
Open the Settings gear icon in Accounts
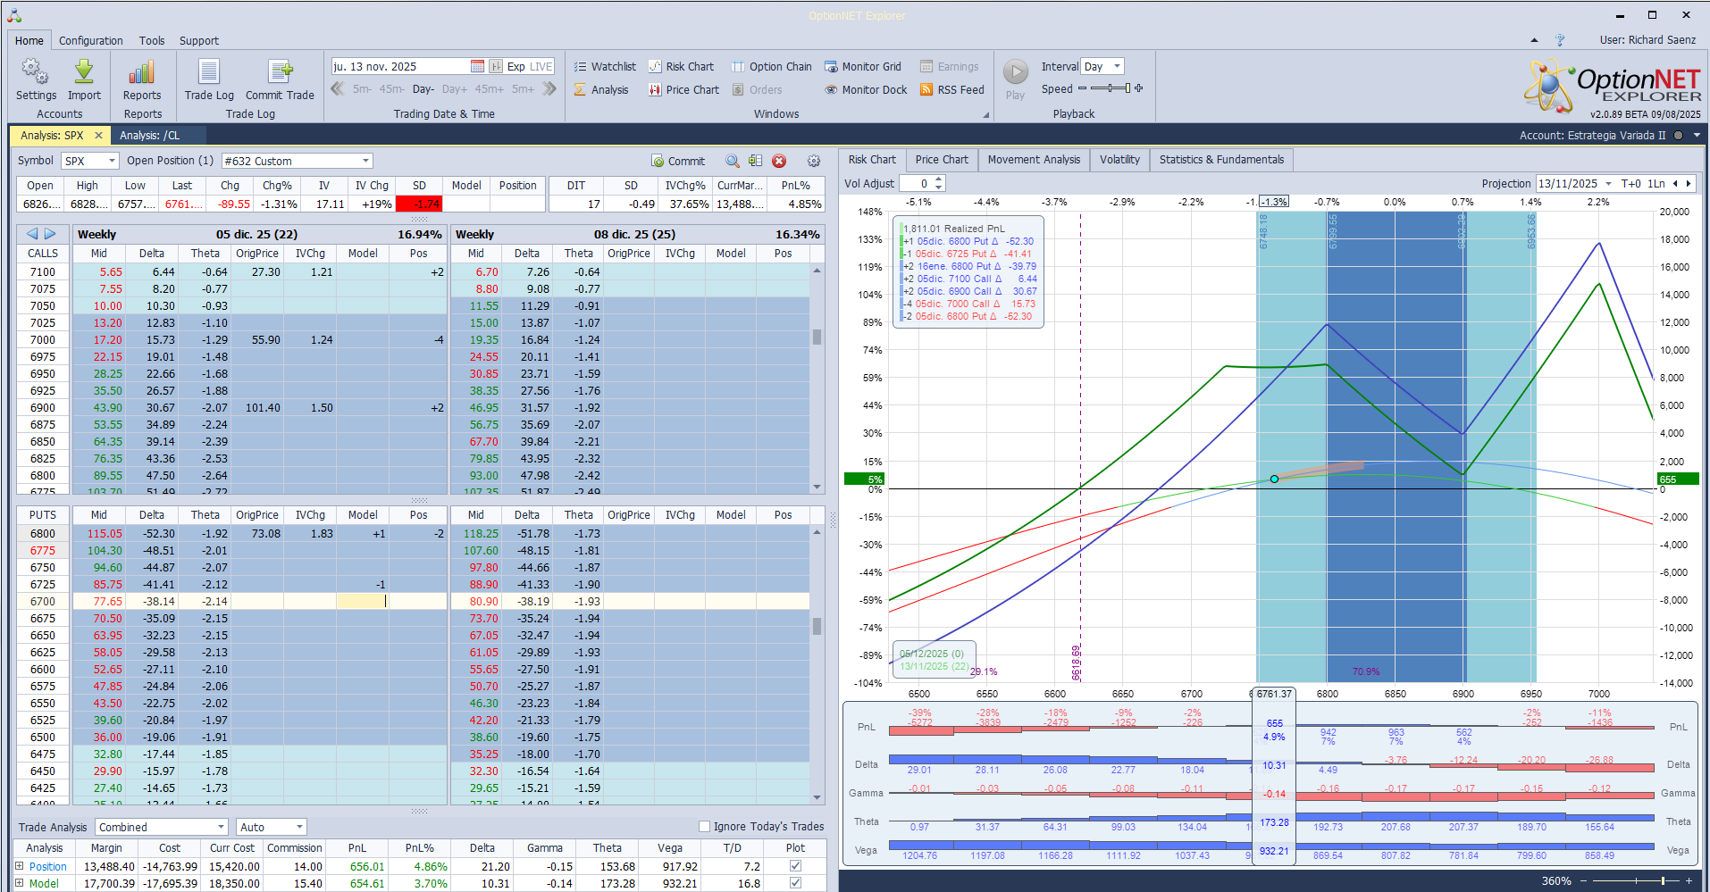point(36,72)
